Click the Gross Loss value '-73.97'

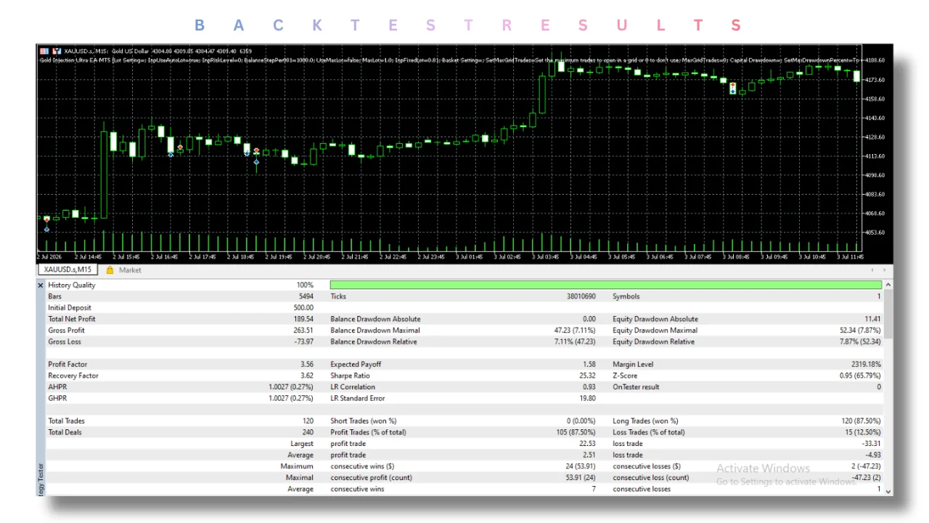coord(303,341)
